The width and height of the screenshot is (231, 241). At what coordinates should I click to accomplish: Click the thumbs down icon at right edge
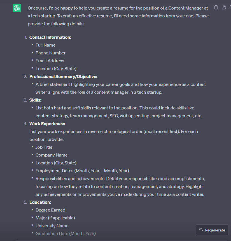[230, 8]
